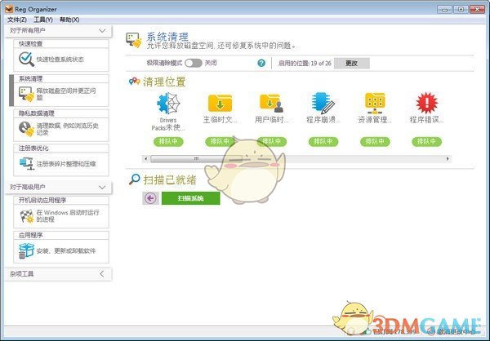This screenshot has width=490, height=341.
Task: Click the 系统清理 title heading
Action: pyautogui.click(x=167, y=37)
